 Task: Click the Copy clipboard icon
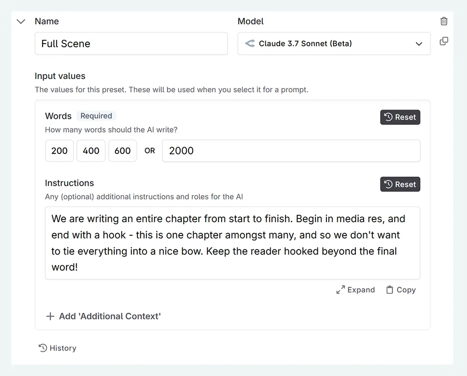coord(389,290)
